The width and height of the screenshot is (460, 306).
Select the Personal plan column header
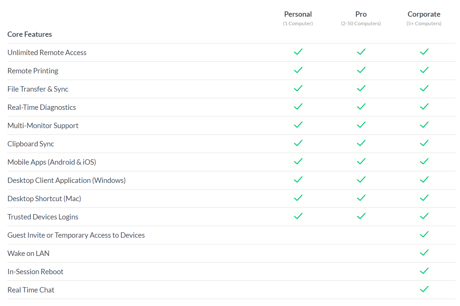point(298,14)
